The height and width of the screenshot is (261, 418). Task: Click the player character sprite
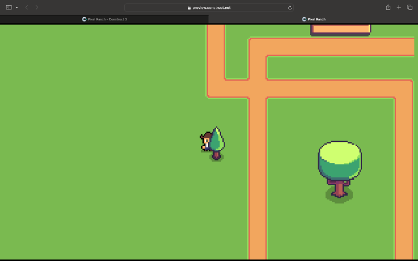coord(205,142)
